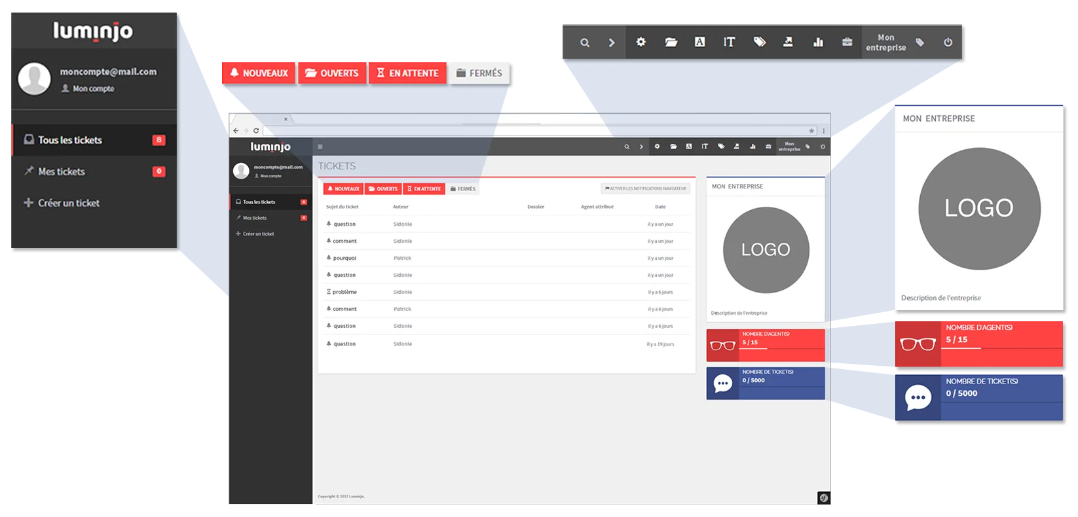The height and width of the screenshot is (517, 1078).
Task: Click Activer les notifications navigateur button
Action: coord(646,188)
